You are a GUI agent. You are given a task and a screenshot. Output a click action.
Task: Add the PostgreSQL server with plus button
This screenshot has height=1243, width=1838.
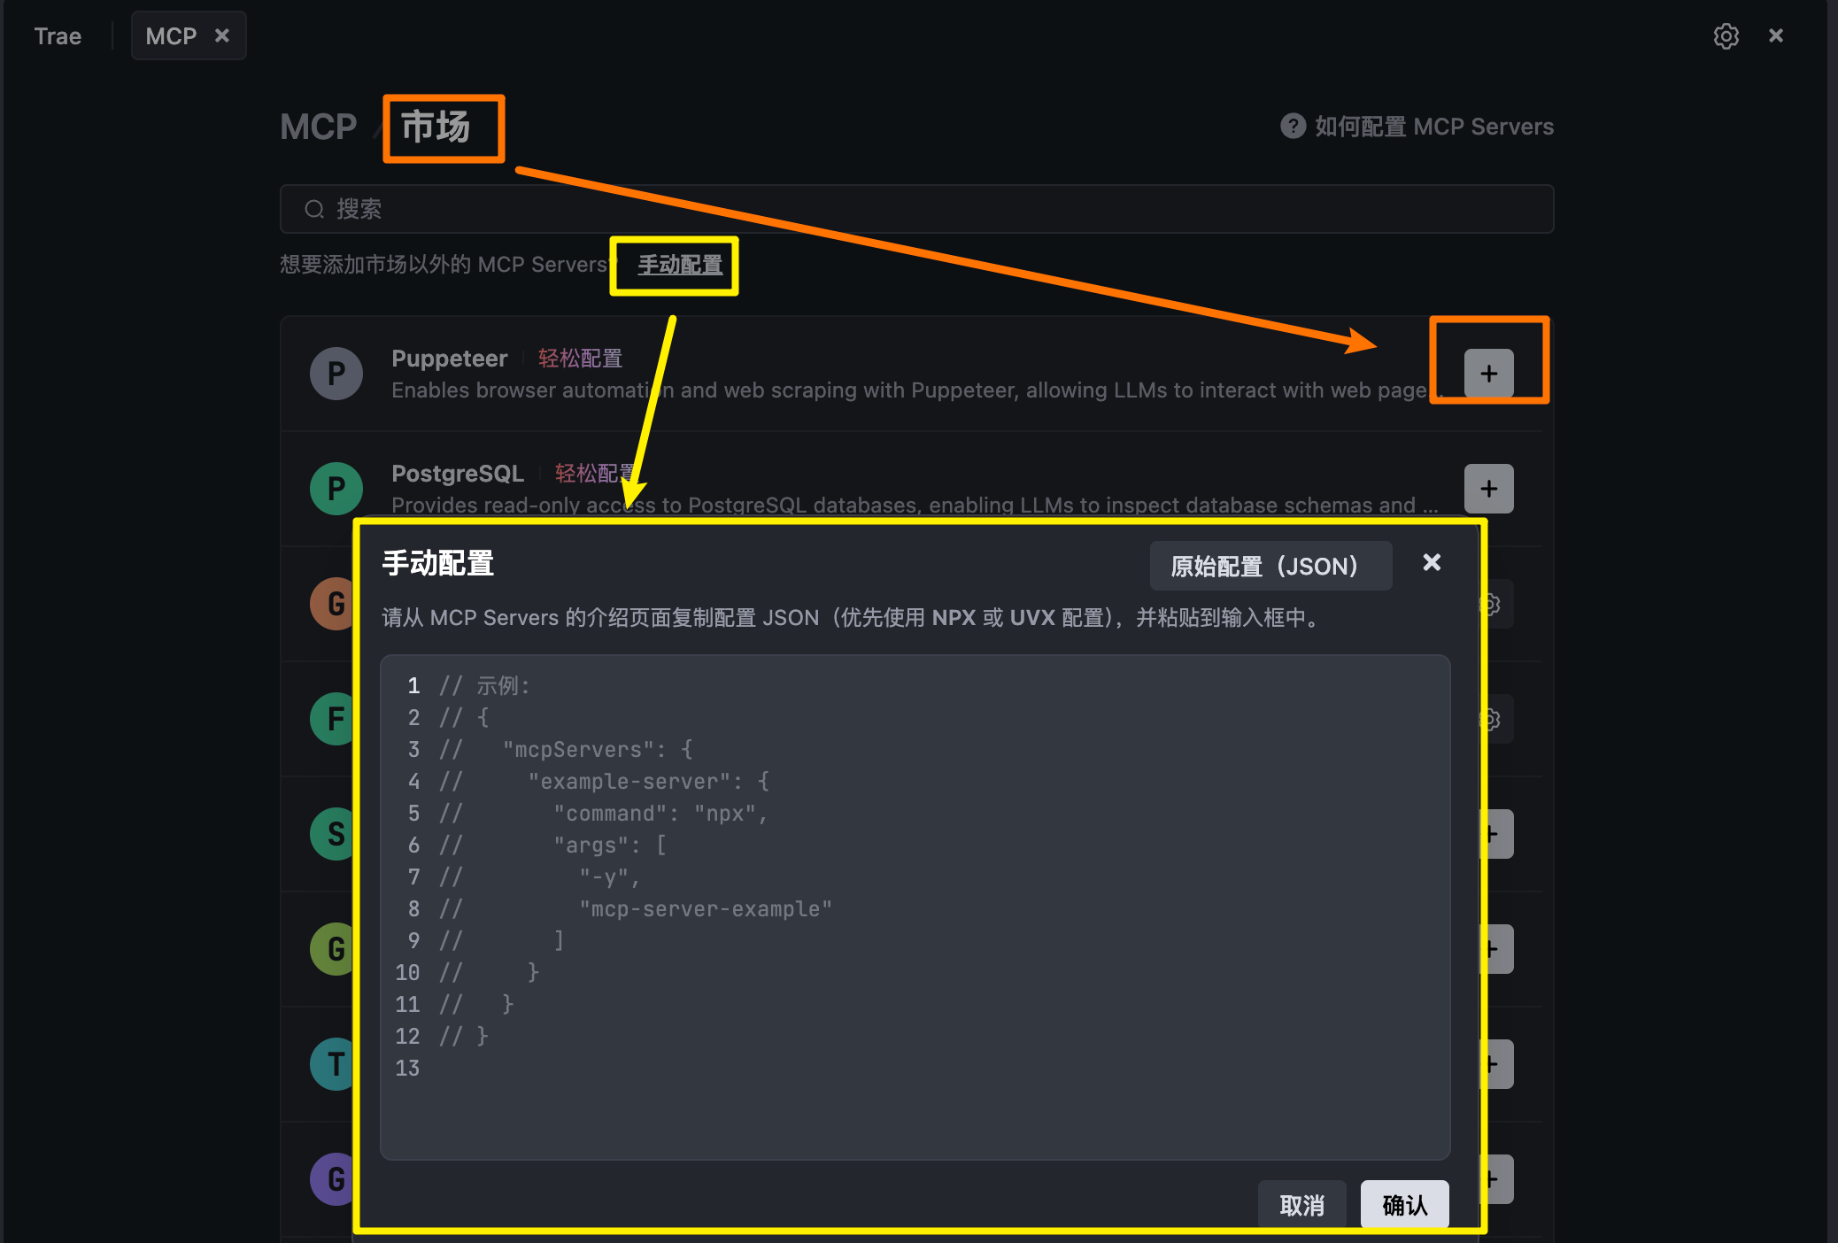pyautogui.click(x=1488, y=489)
